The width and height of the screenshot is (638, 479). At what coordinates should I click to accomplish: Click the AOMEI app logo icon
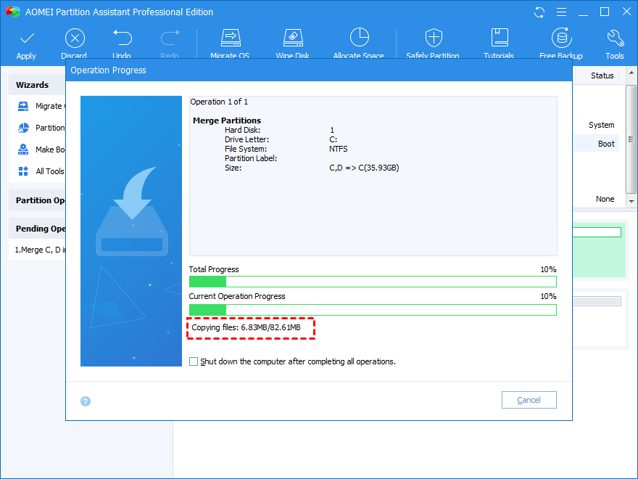(x=12, y=12)
